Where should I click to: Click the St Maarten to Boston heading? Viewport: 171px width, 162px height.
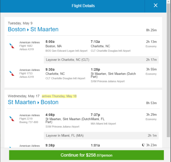(x=33, y=102)
